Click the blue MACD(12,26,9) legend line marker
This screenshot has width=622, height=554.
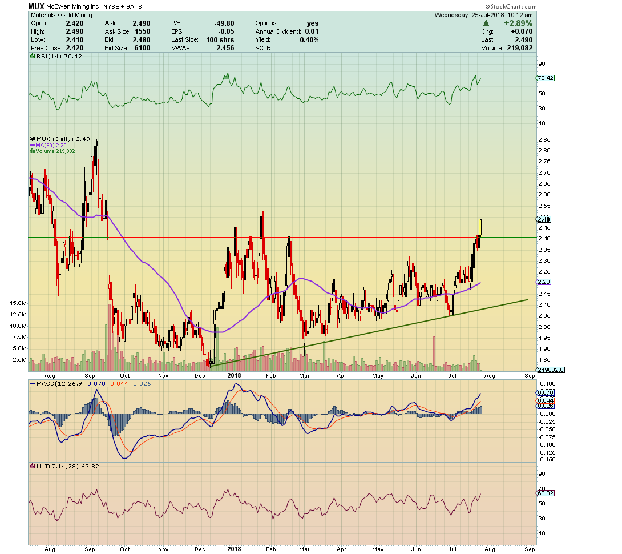[32, 382]
